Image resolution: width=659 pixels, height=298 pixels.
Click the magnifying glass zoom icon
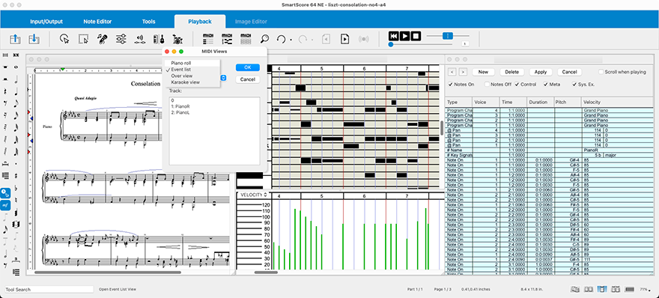(x=264, y=39)
